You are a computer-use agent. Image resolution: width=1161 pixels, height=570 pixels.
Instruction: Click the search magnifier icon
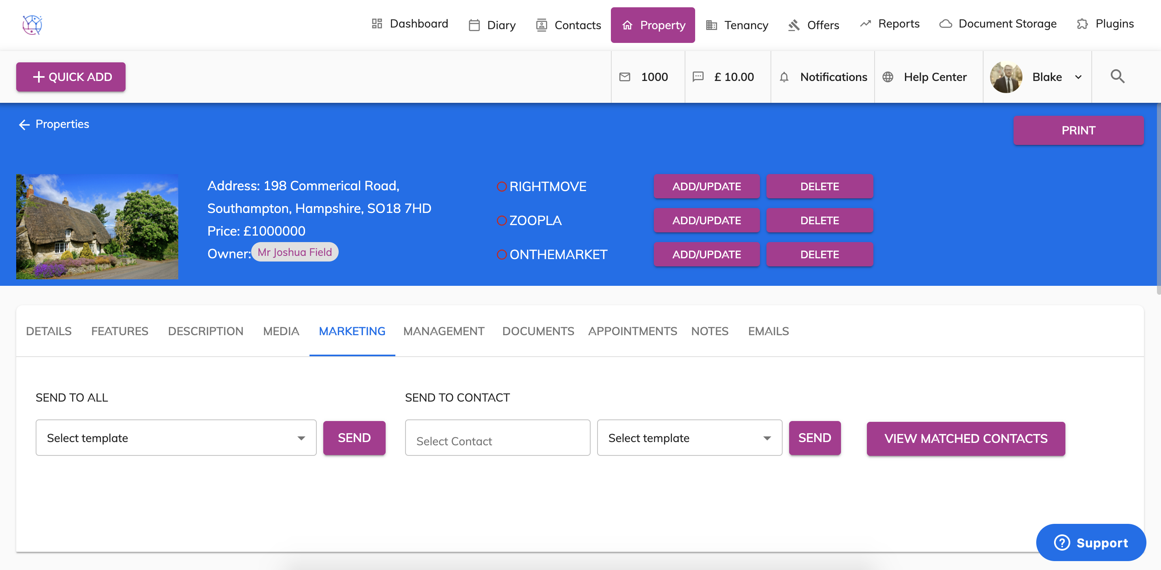[x=1117, y=77]
